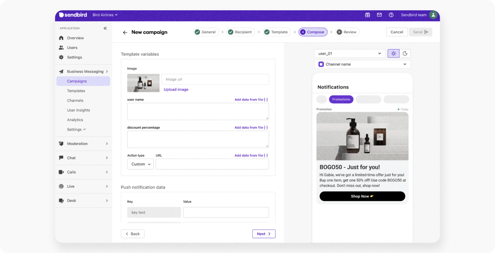The height and width of the screenshot is (253, 495).
Task: Select the Compose step
Action: pyautogui.click(x=313, y=32)
